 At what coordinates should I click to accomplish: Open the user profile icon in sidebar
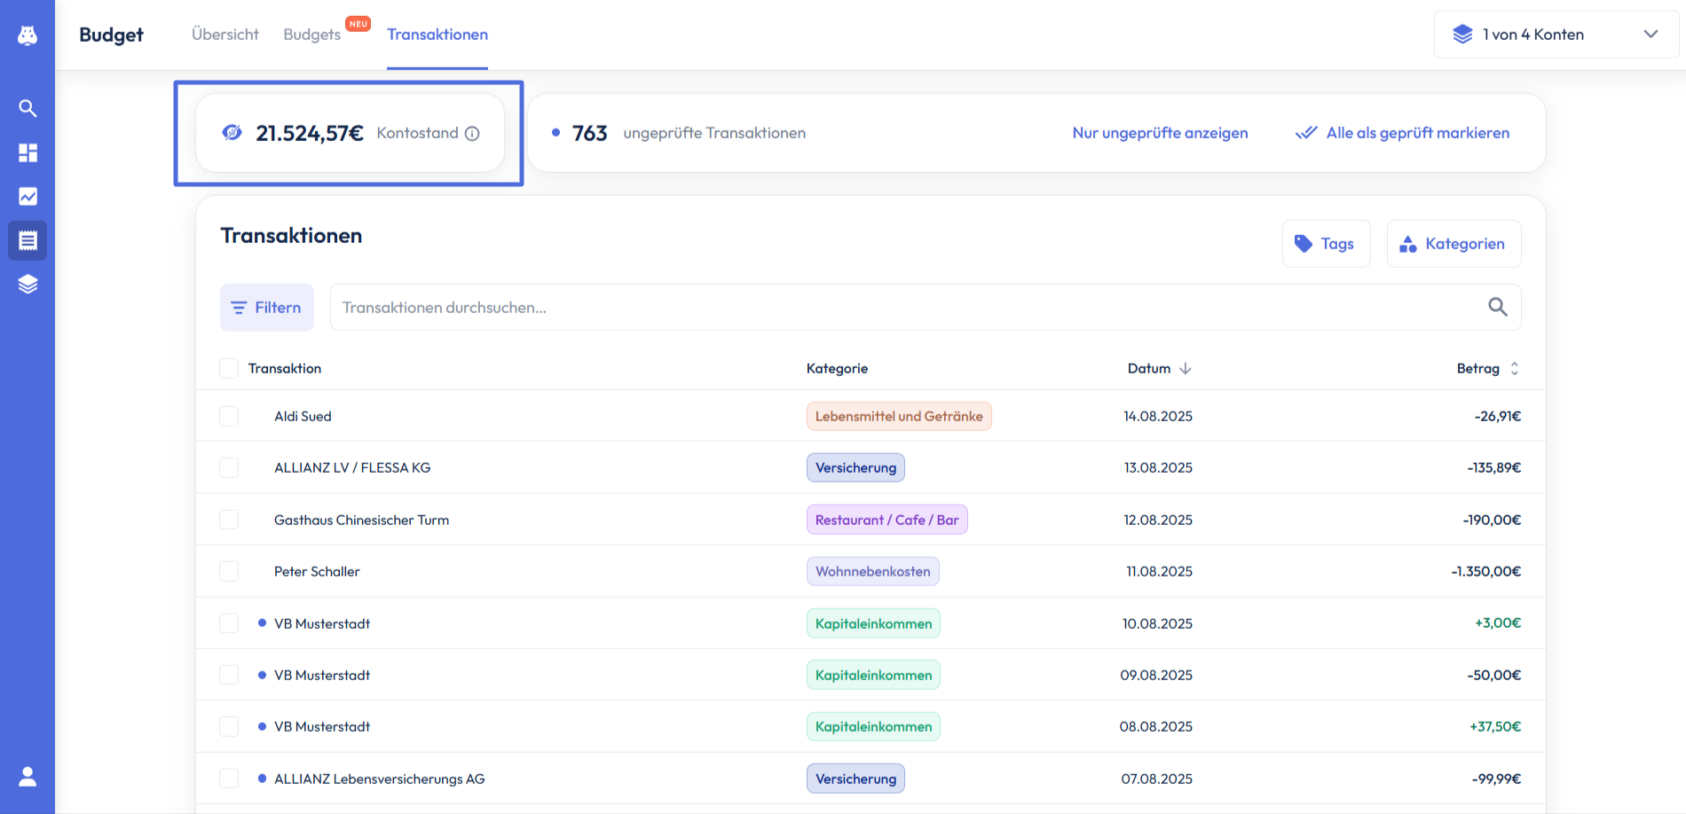pos(28,777)
